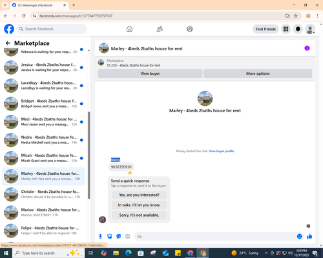Open the Felipe conversation

[x=43, y=231]
